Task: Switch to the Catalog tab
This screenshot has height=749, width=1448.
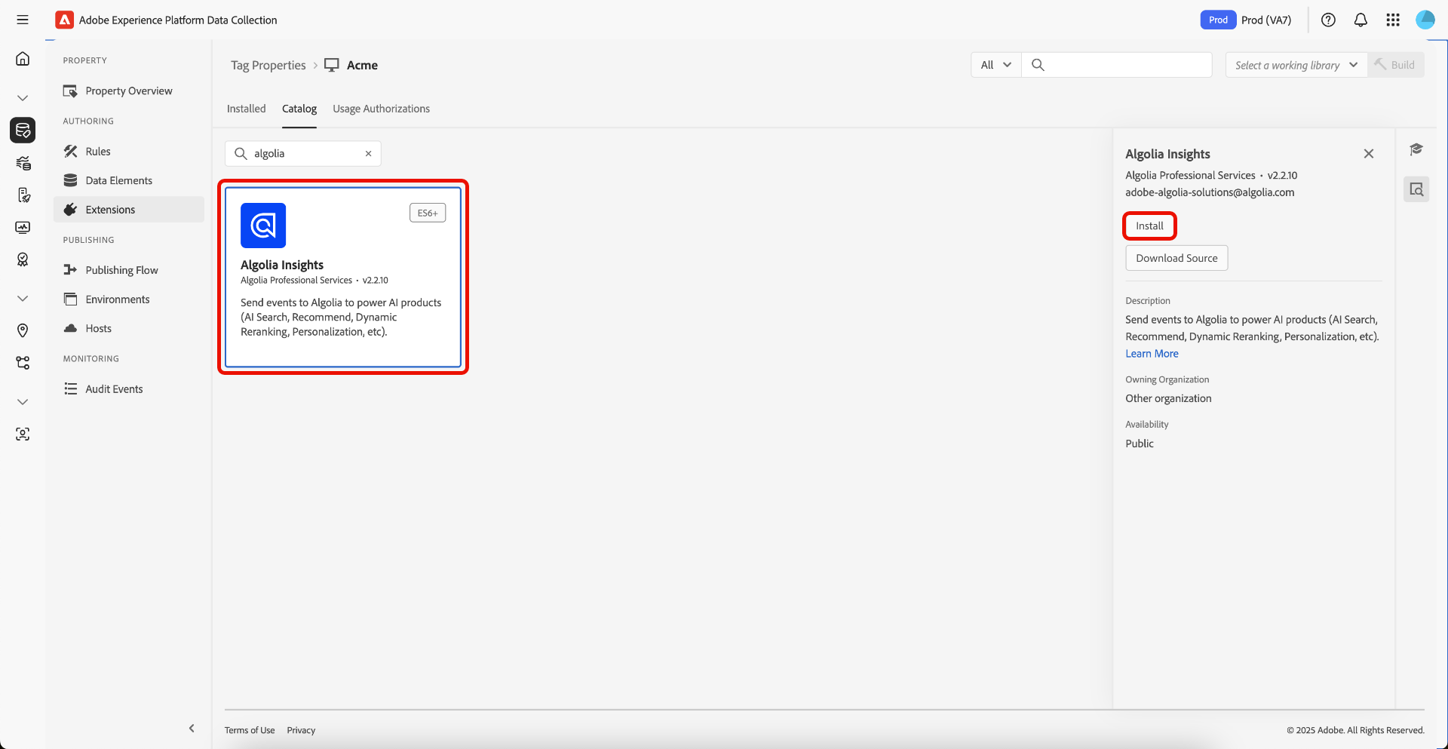Action: [x=299, y=109]
